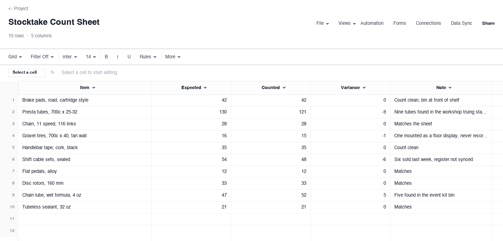Open the File menu
503x241 pixels.
[322, 23]
